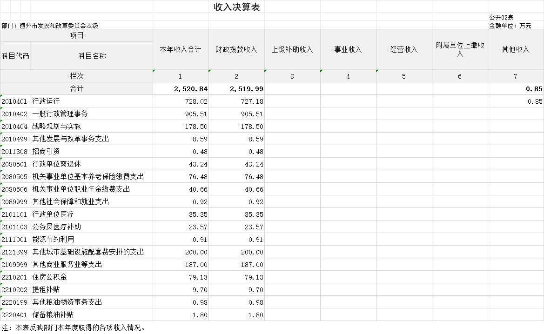
Task: Click the 其他收入 header cell
Action: (516, 49)
